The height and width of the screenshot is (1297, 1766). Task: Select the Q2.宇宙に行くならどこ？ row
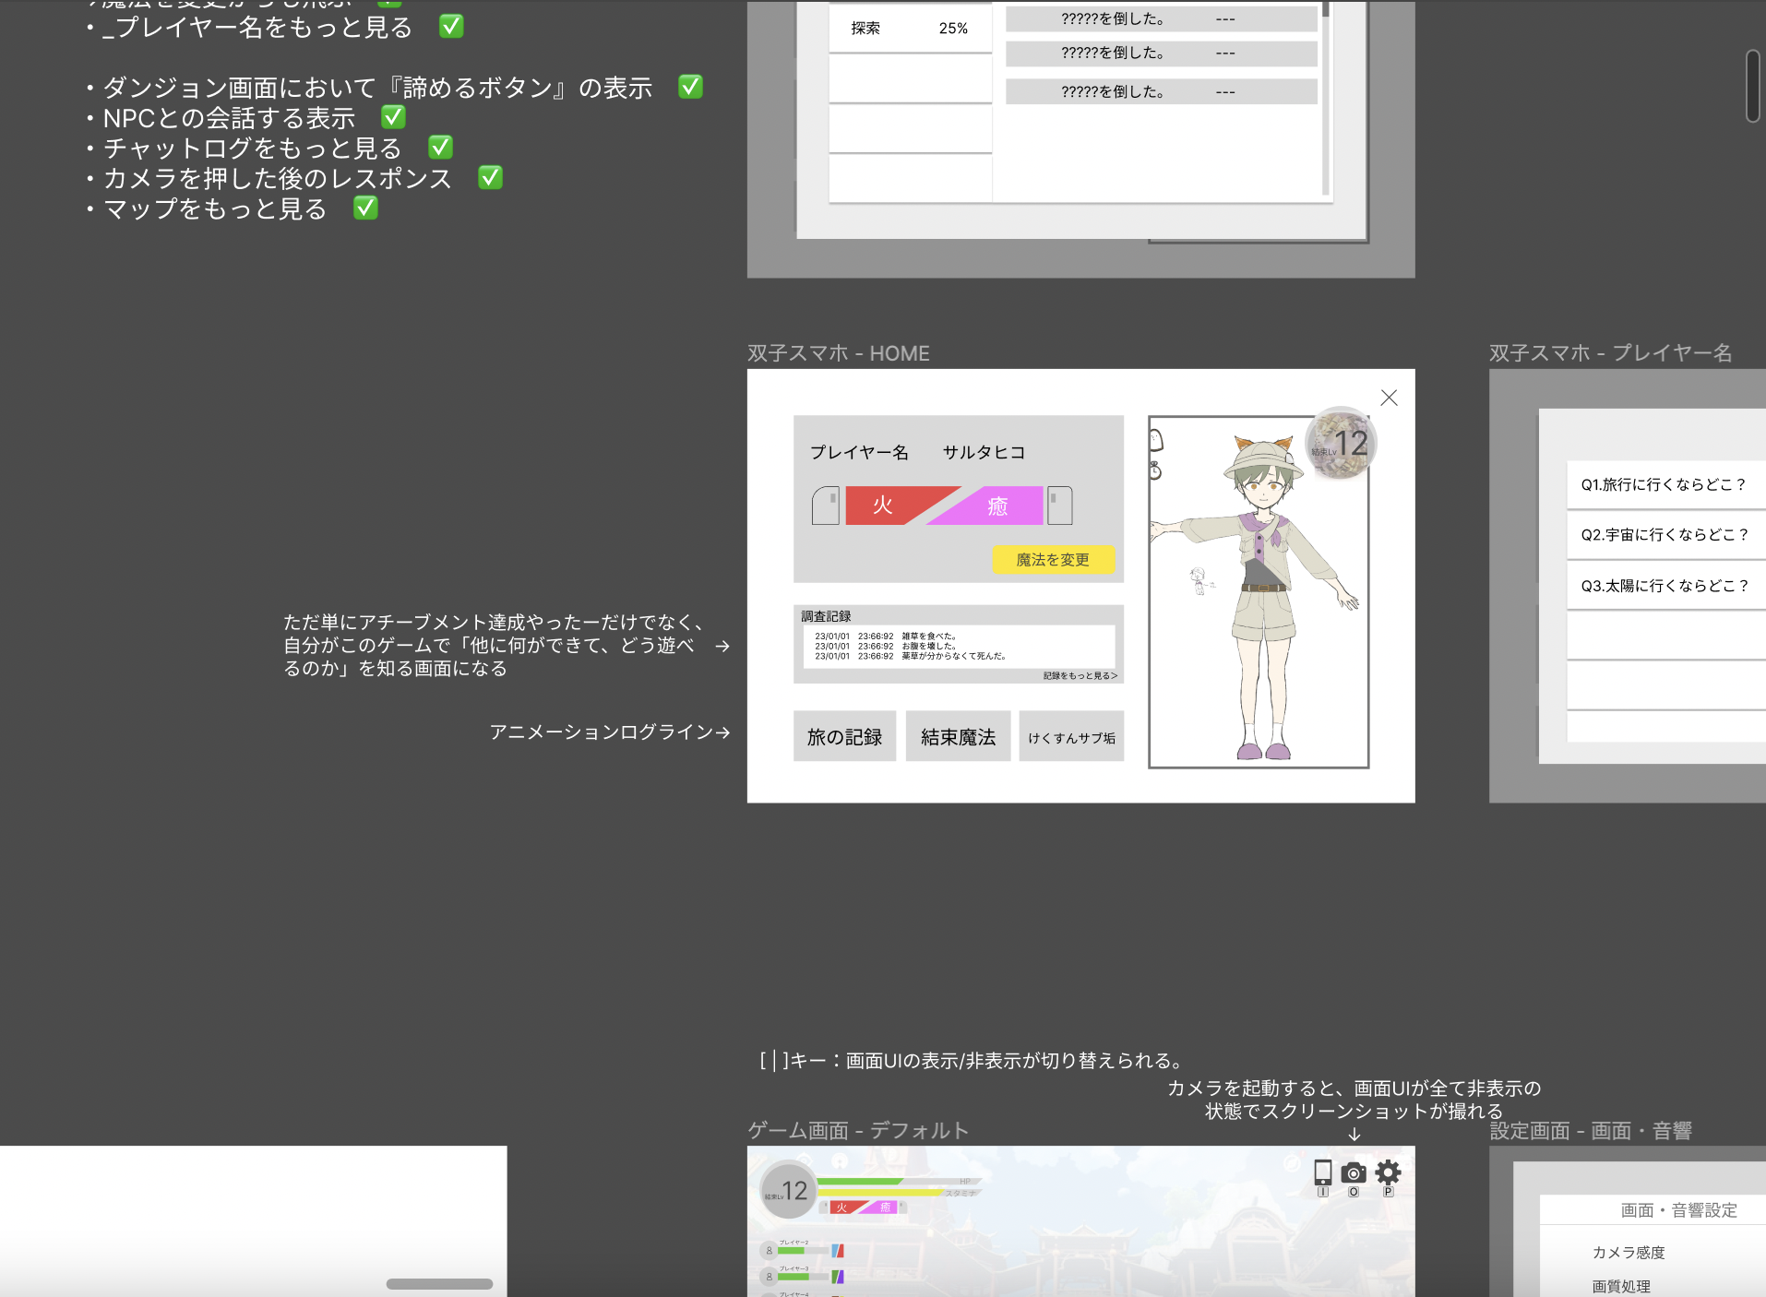(1665, 535)
